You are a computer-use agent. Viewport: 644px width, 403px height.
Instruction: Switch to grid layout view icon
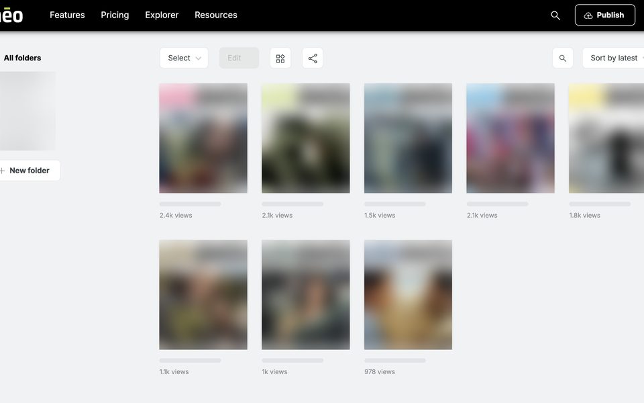pyautogui.click(x=280, y=58)
